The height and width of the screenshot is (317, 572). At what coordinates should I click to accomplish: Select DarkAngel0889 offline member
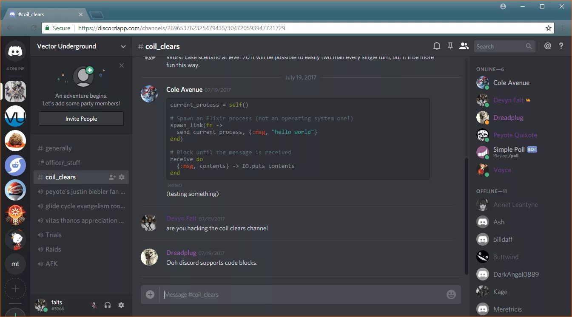tap(520, 275)
